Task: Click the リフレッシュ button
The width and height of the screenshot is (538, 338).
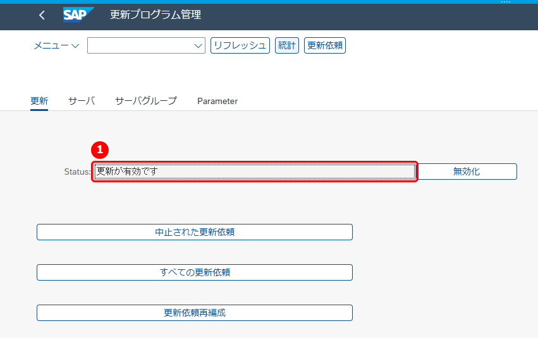Action: point(240,45)
